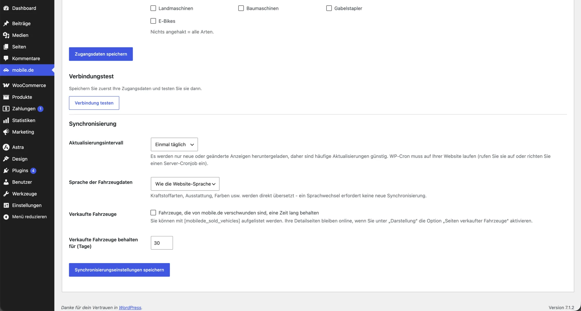Click the Kommentare speech bubble icon

[x=6, y=58]
